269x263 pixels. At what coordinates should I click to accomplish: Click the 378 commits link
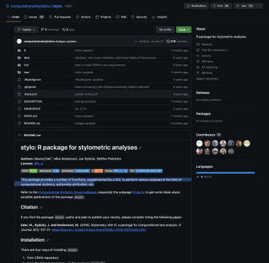point(177,42)
